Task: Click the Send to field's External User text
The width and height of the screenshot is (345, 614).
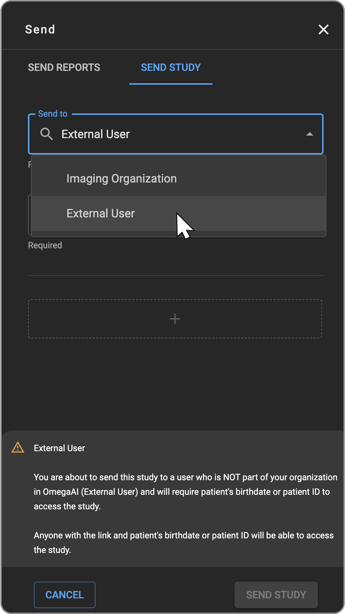Action: 96,134
